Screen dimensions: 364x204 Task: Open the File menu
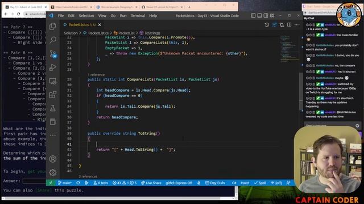point(61,16)
